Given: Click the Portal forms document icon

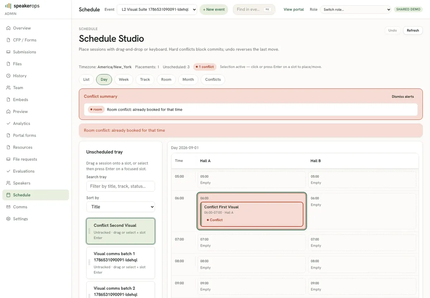Looking at the screenshot, I should click(x=9, y=135).
